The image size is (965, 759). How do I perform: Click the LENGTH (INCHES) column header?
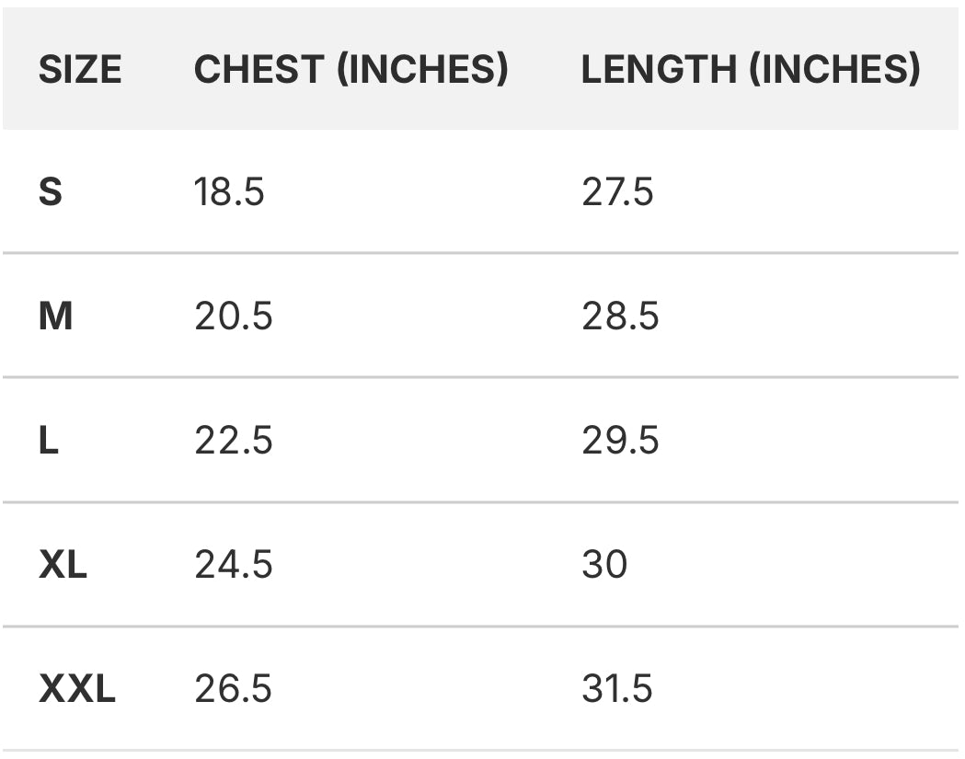751,68
